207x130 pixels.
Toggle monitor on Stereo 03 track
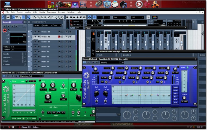[62, 42]
